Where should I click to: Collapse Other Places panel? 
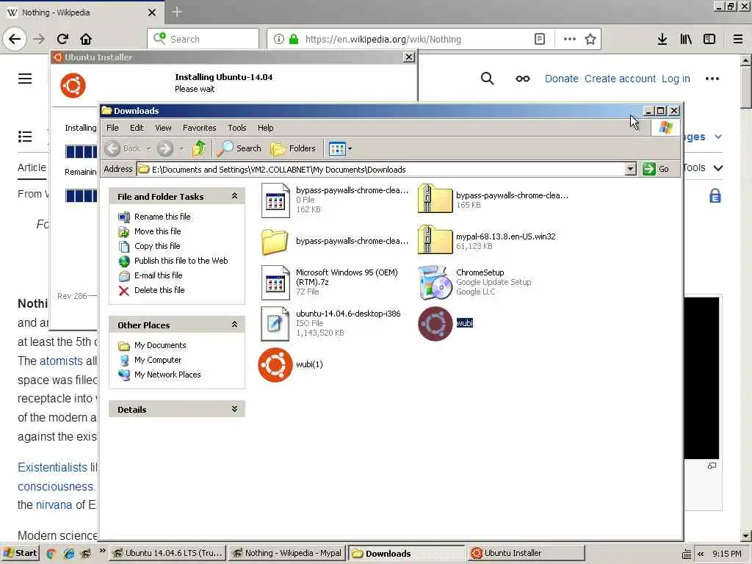tap(234, 325)
